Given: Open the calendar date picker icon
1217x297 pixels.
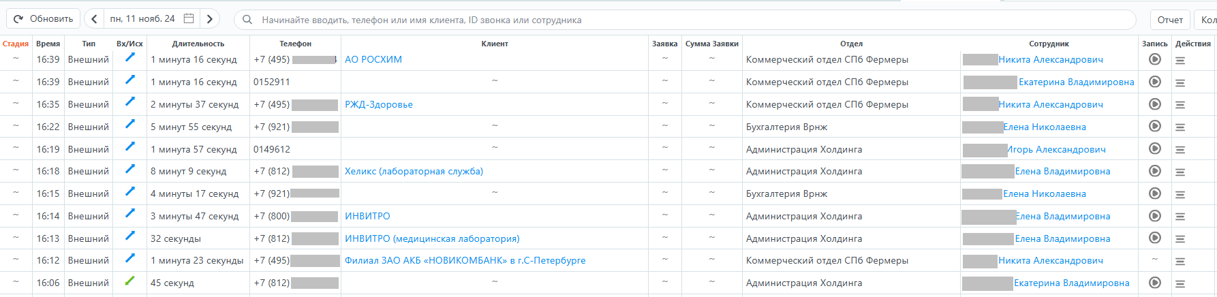Looking at the screenshot, I should click(189, 19).
